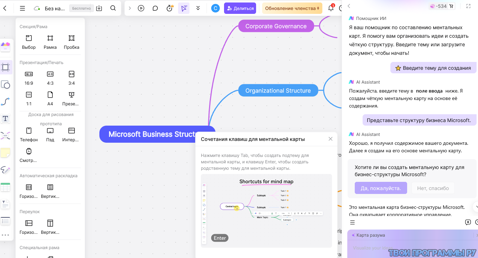Click the blue user avatar C
478x258 pixels.
tap(215, 8)
